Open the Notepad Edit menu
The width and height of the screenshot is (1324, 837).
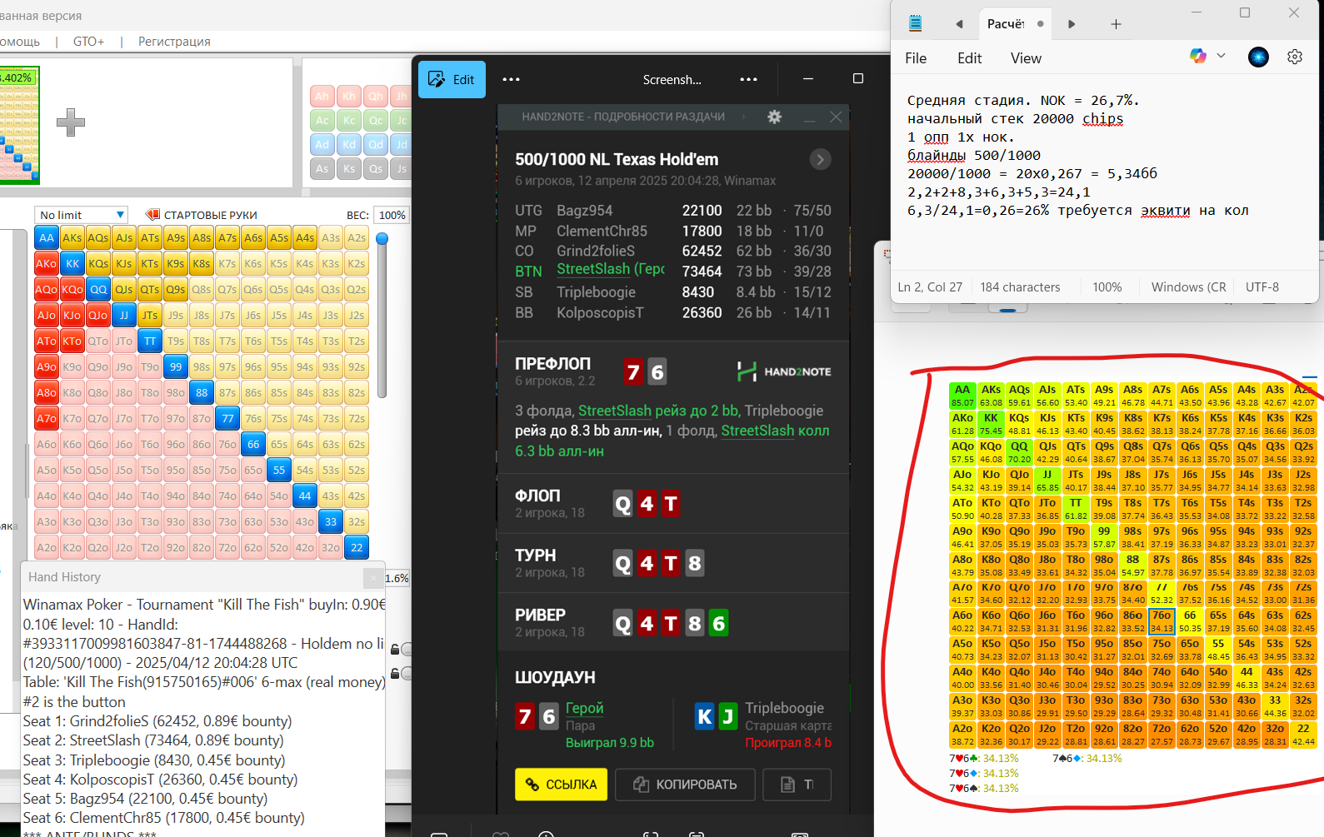pyautogui.click(x=969, y=58)
